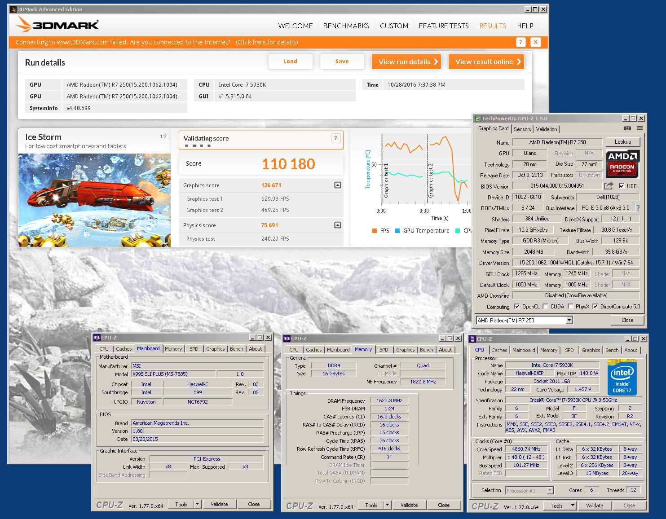Click the teal CPU legend swatch
This screenshot has width=666, height=519.
[458, 231]
